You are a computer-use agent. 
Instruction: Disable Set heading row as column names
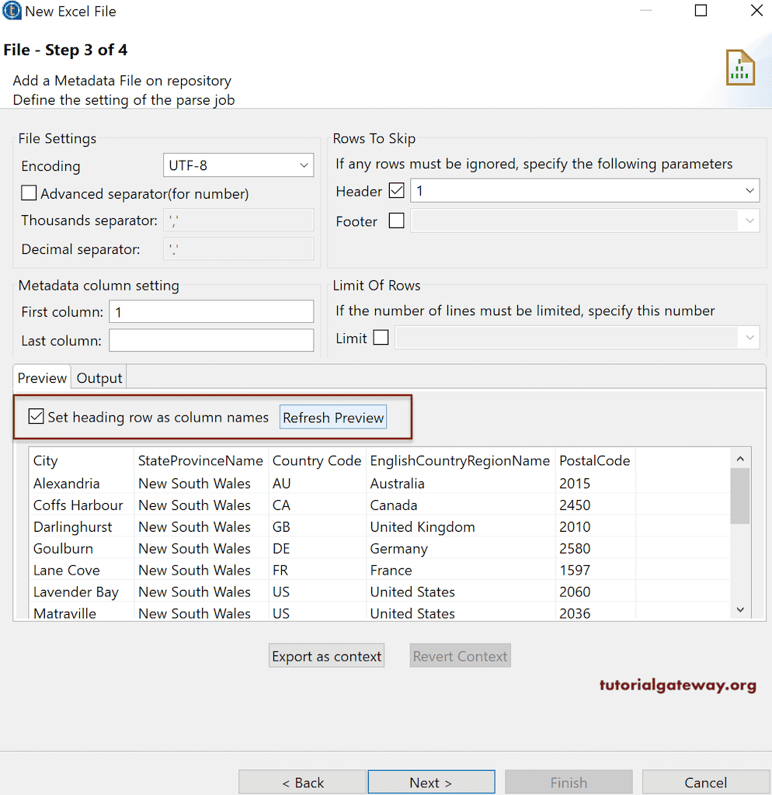click(x=36, y=416)
